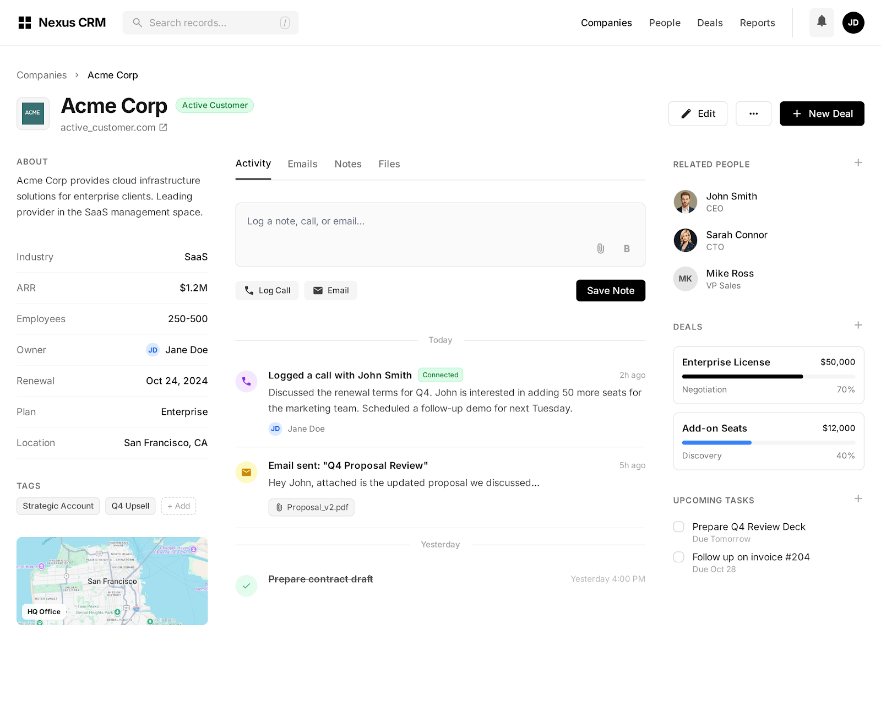Click the yellow email activity icon
881x705 pixels.
click(246, 472)
